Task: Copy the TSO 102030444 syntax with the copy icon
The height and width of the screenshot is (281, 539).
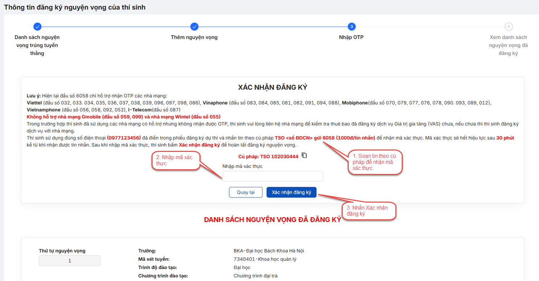Action: pyautogui.click(x=304, y=156)
